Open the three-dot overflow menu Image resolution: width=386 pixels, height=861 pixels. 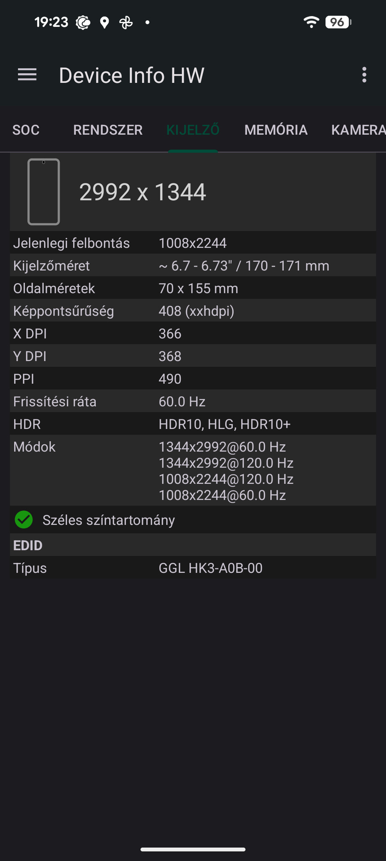click(x=364, y=75)
